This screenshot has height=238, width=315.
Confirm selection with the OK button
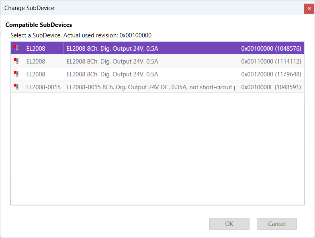click(229, 224)
